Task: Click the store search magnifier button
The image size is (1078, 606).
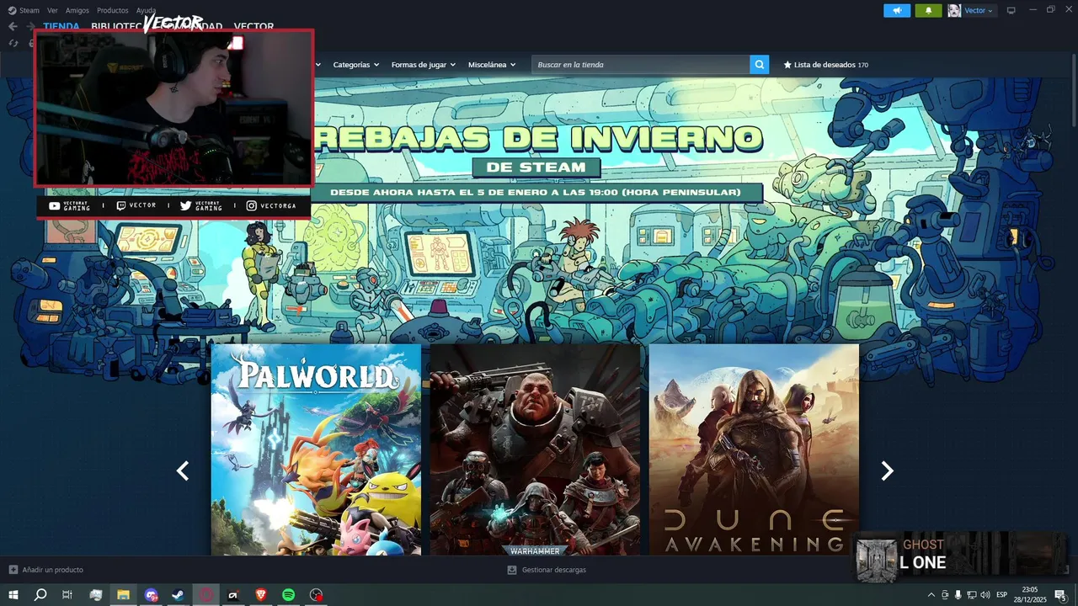Action: 760,65
